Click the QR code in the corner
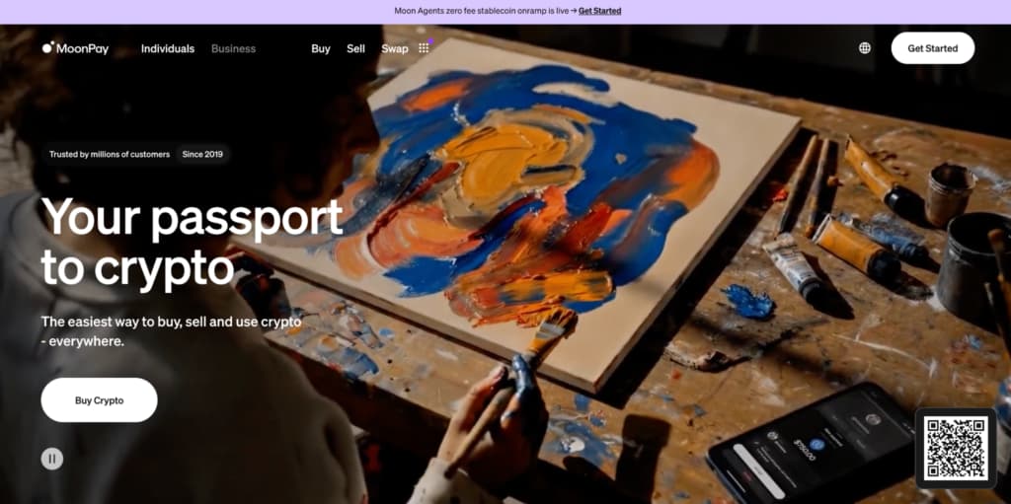 coord(956,448)
